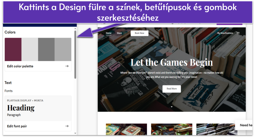Go to the Home nav item
Image resolution: width=255 pixels, height=137 pixels.
point(109,33)
